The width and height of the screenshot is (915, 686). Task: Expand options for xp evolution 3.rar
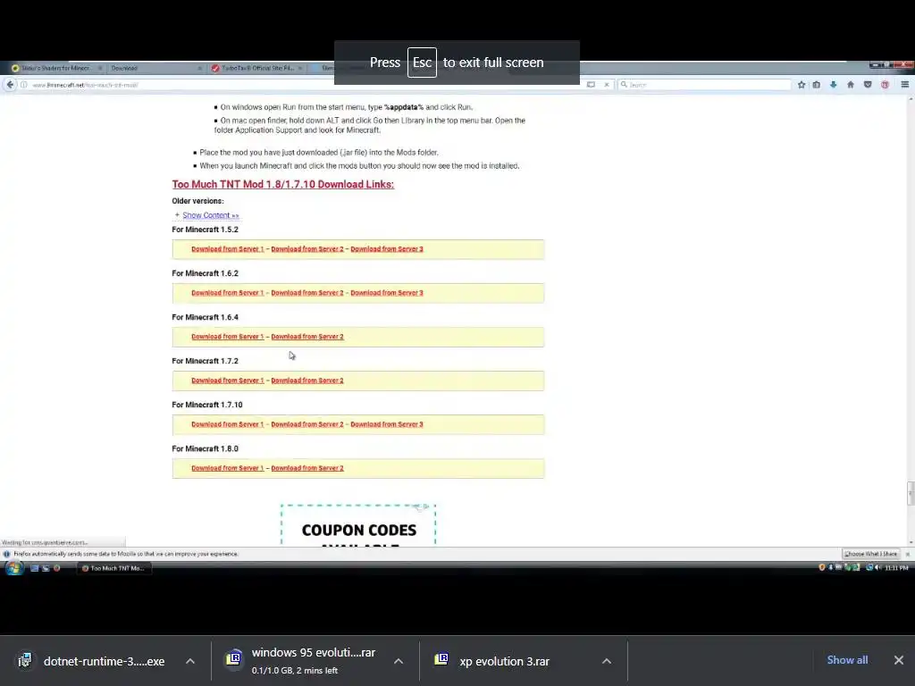(607, 661)
